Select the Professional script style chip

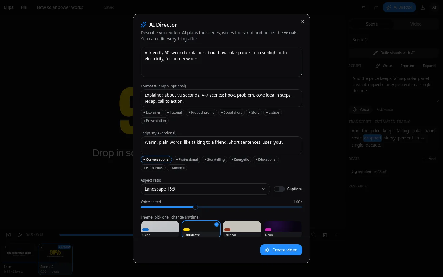187,159
